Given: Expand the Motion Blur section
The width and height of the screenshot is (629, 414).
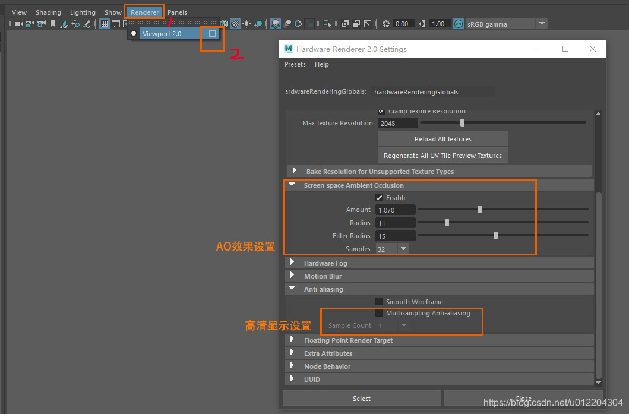Looking at the screenshot, I should click(292, 275).
